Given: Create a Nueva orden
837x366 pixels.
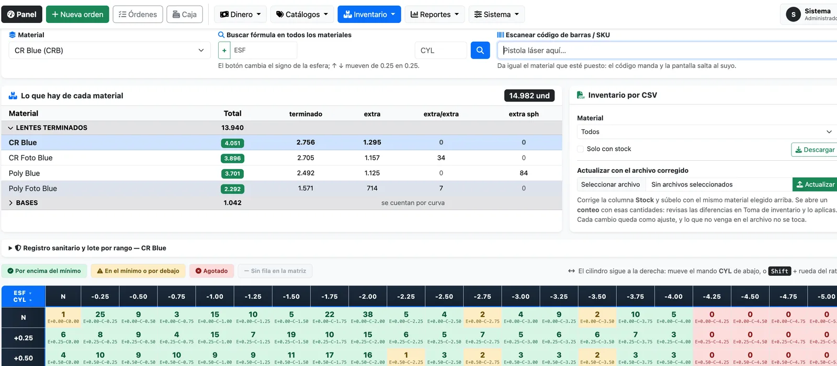Looking at the screenshot, I should 77,15.
